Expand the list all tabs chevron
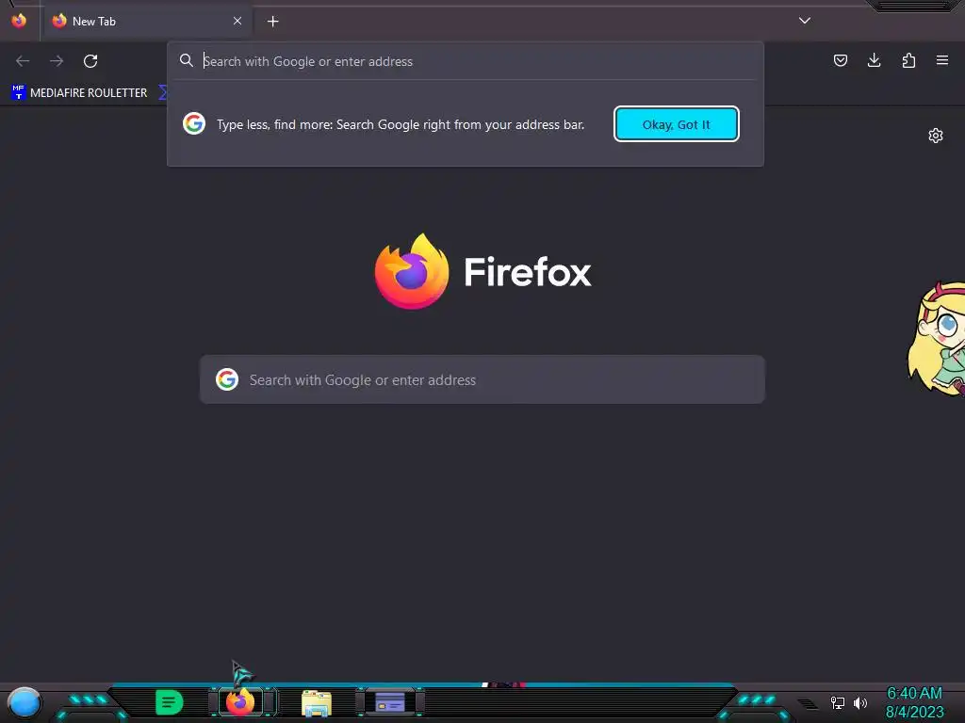The height and width of the screenshot is (723, 965). 805,21
